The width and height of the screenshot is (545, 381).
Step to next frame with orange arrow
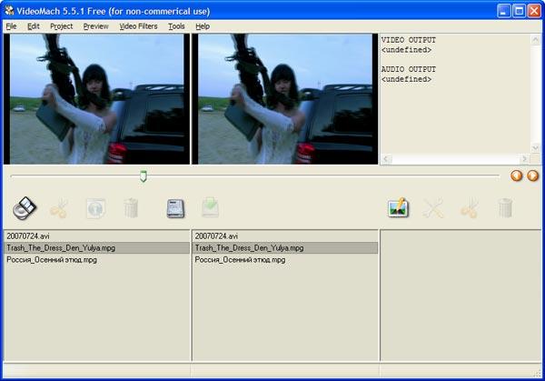coord(533,175)
